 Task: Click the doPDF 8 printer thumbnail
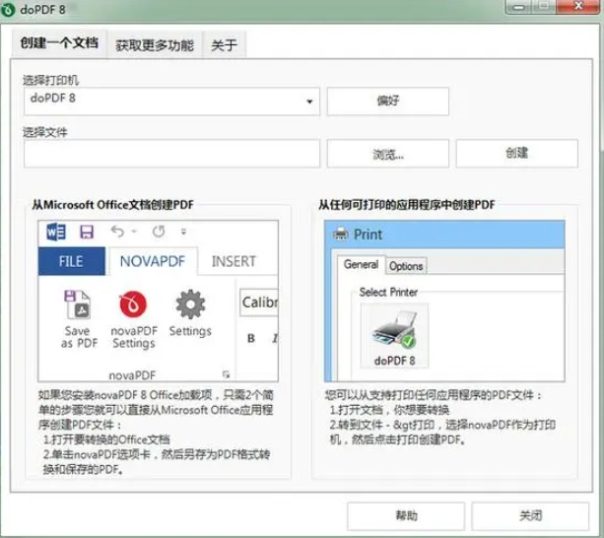click(394, 335)
